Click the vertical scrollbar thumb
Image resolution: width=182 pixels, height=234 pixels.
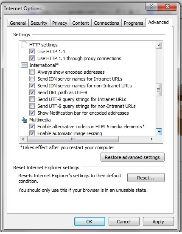click(x=159, y=90)
